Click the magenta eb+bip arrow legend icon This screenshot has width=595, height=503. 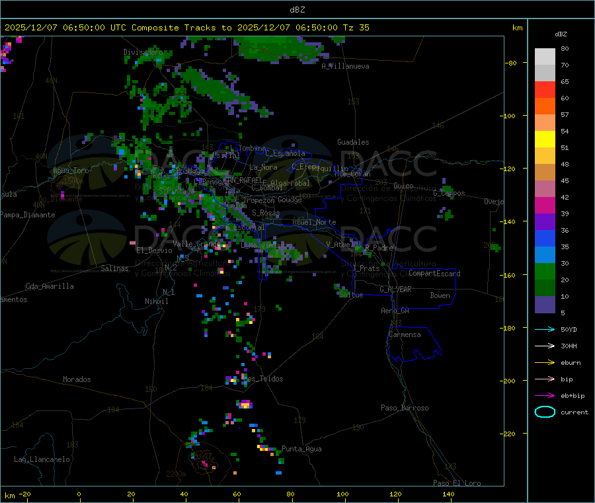click(x=545, y=395)
